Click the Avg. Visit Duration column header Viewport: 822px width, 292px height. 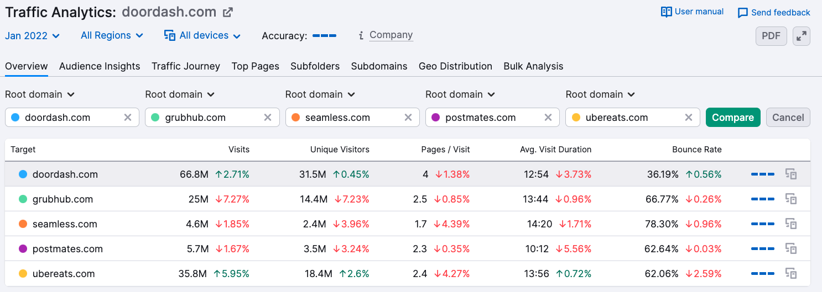pyautogui.click(x=555, y=150)
